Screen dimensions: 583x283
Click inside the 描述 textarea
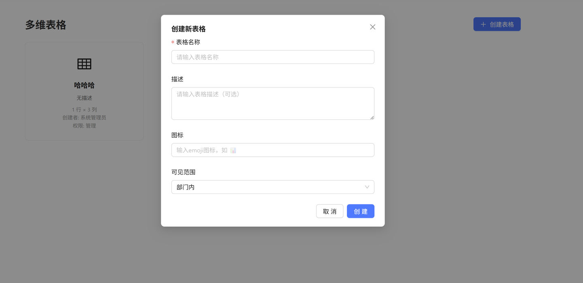tap(272, 103)
